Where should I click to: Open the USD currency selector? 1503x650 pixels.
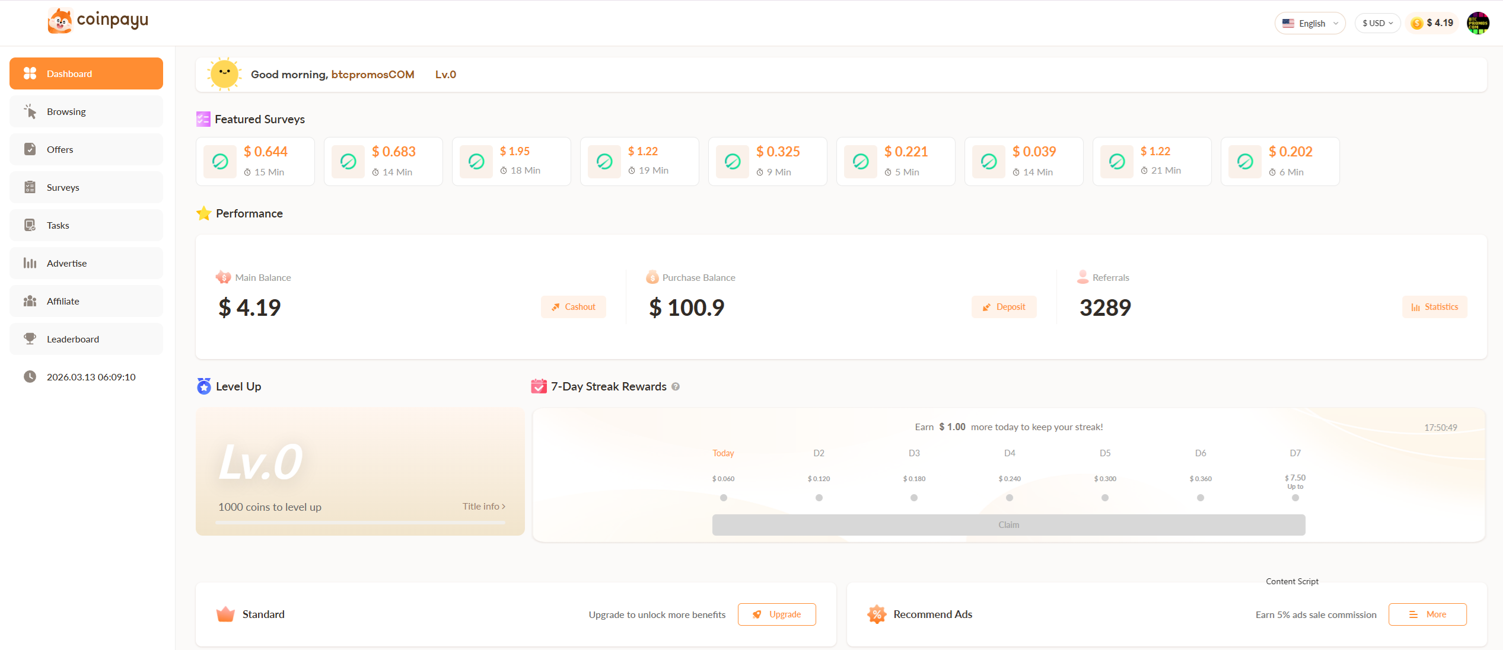[1377, 23]
